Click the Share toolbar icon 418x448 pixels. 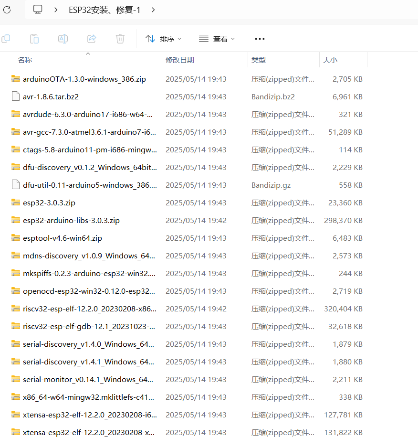[91, 39]
